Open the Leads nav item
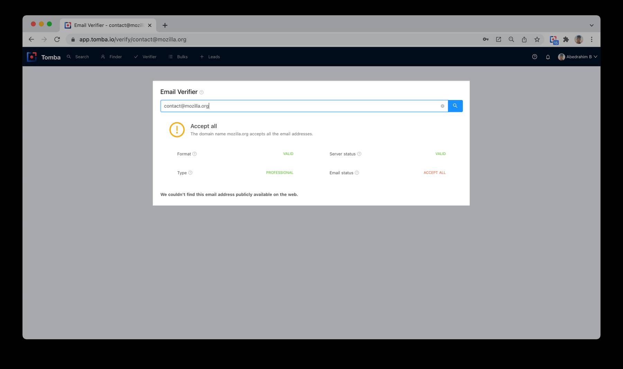Screen dimensions: 623x369 coord(210,57)
